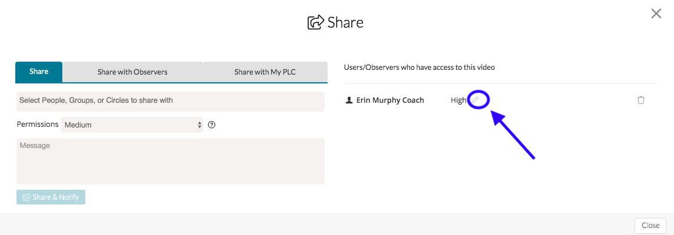The image size is (674, 235).
Task: Click the Permissions field label
Action: point(38,125)
